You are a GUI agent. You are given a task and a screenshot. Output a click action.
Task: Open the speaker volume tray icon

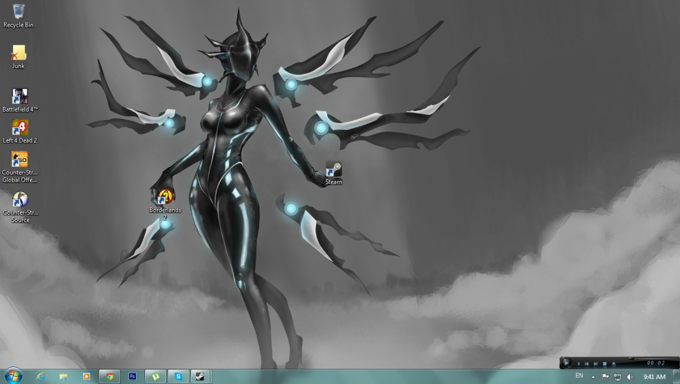pos(630,377)
